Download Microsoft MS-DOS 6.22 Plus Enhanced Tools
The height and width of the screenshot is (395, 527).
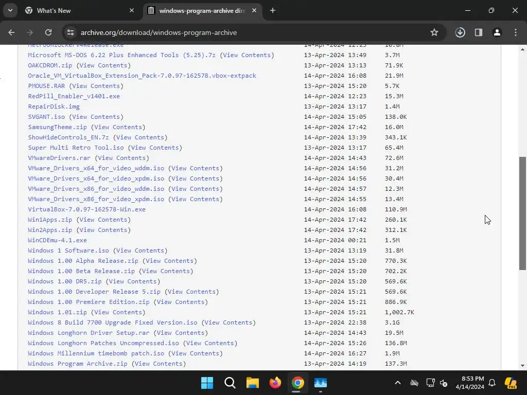[121, 55]
